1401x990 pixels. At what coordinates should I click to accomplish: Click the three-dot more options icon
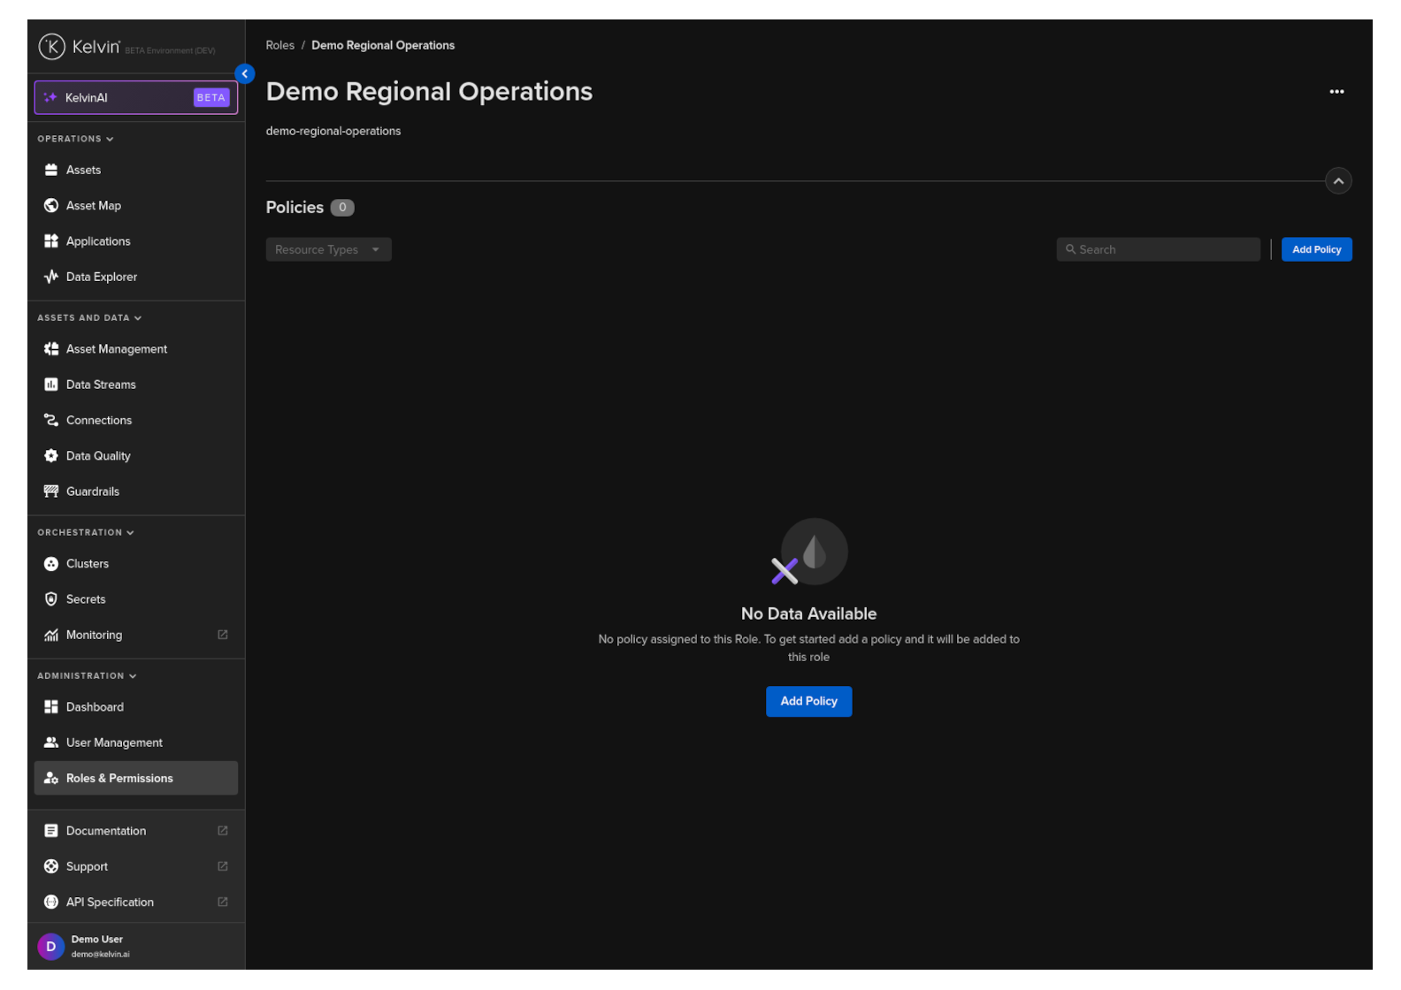tap(1336, 92)
